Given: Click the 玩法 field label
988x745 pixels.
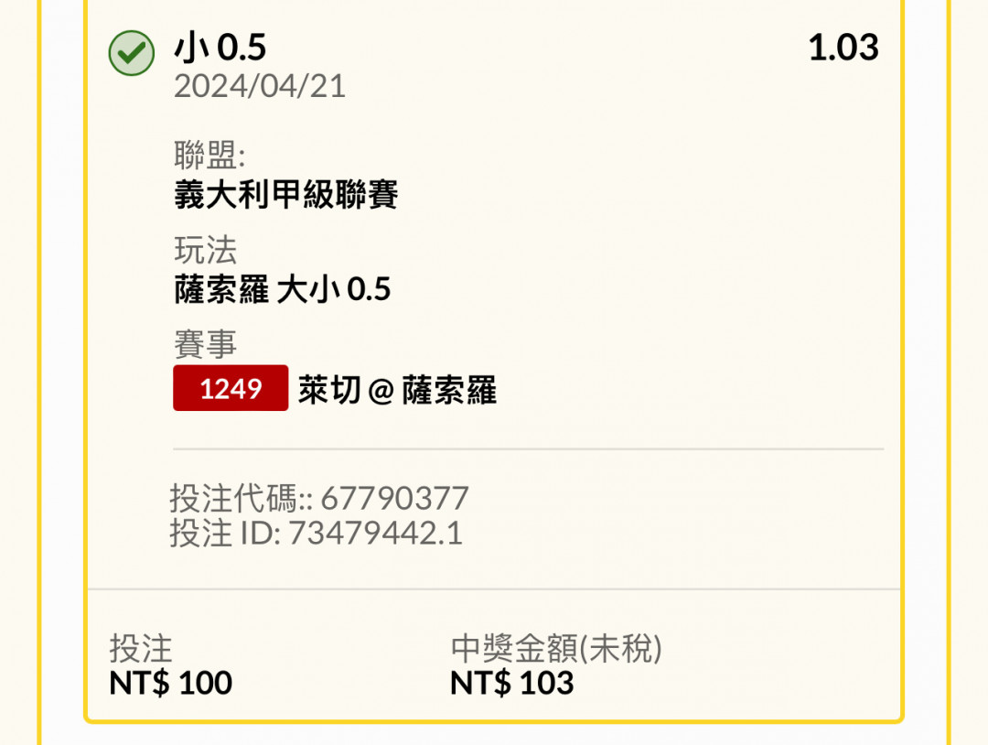Looking at the screenshot, I should pos(205,250).
